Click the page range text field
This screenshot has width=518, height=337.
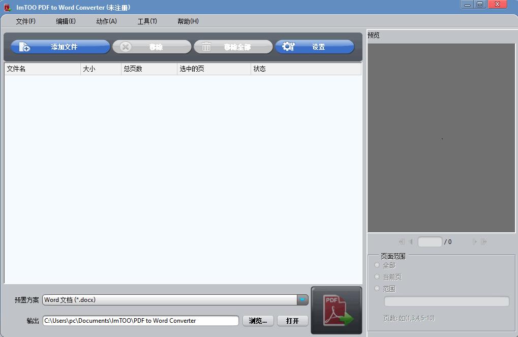447,301
